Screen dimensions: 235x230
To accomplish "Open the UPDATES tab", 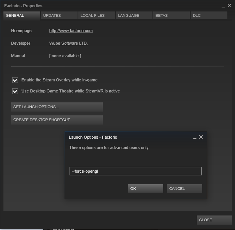I will pos(58,16).
